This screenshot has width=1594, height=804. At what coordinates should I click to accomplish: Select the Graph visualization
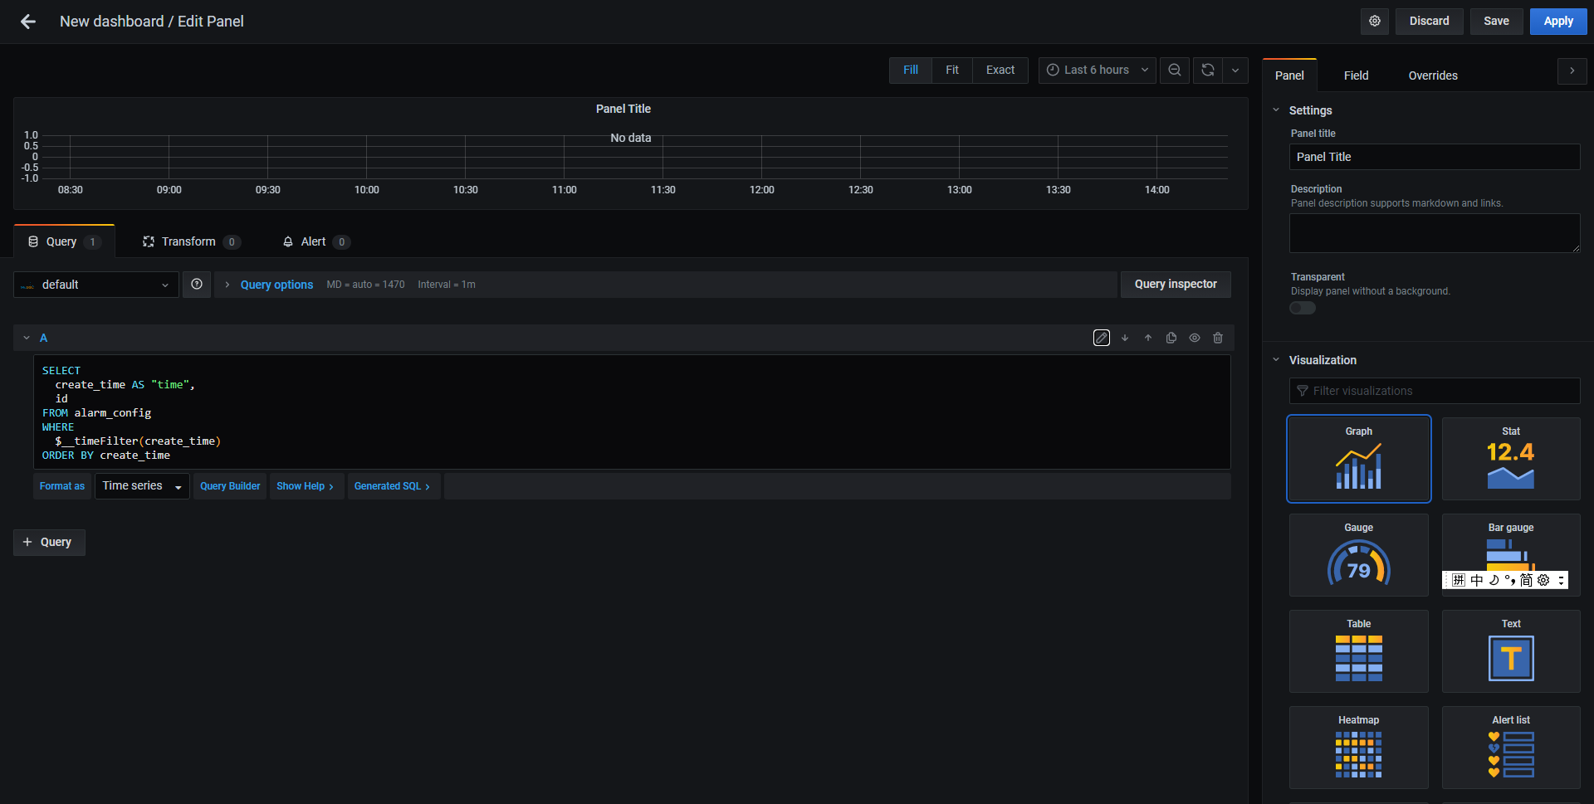click(x=1359, y=459)
